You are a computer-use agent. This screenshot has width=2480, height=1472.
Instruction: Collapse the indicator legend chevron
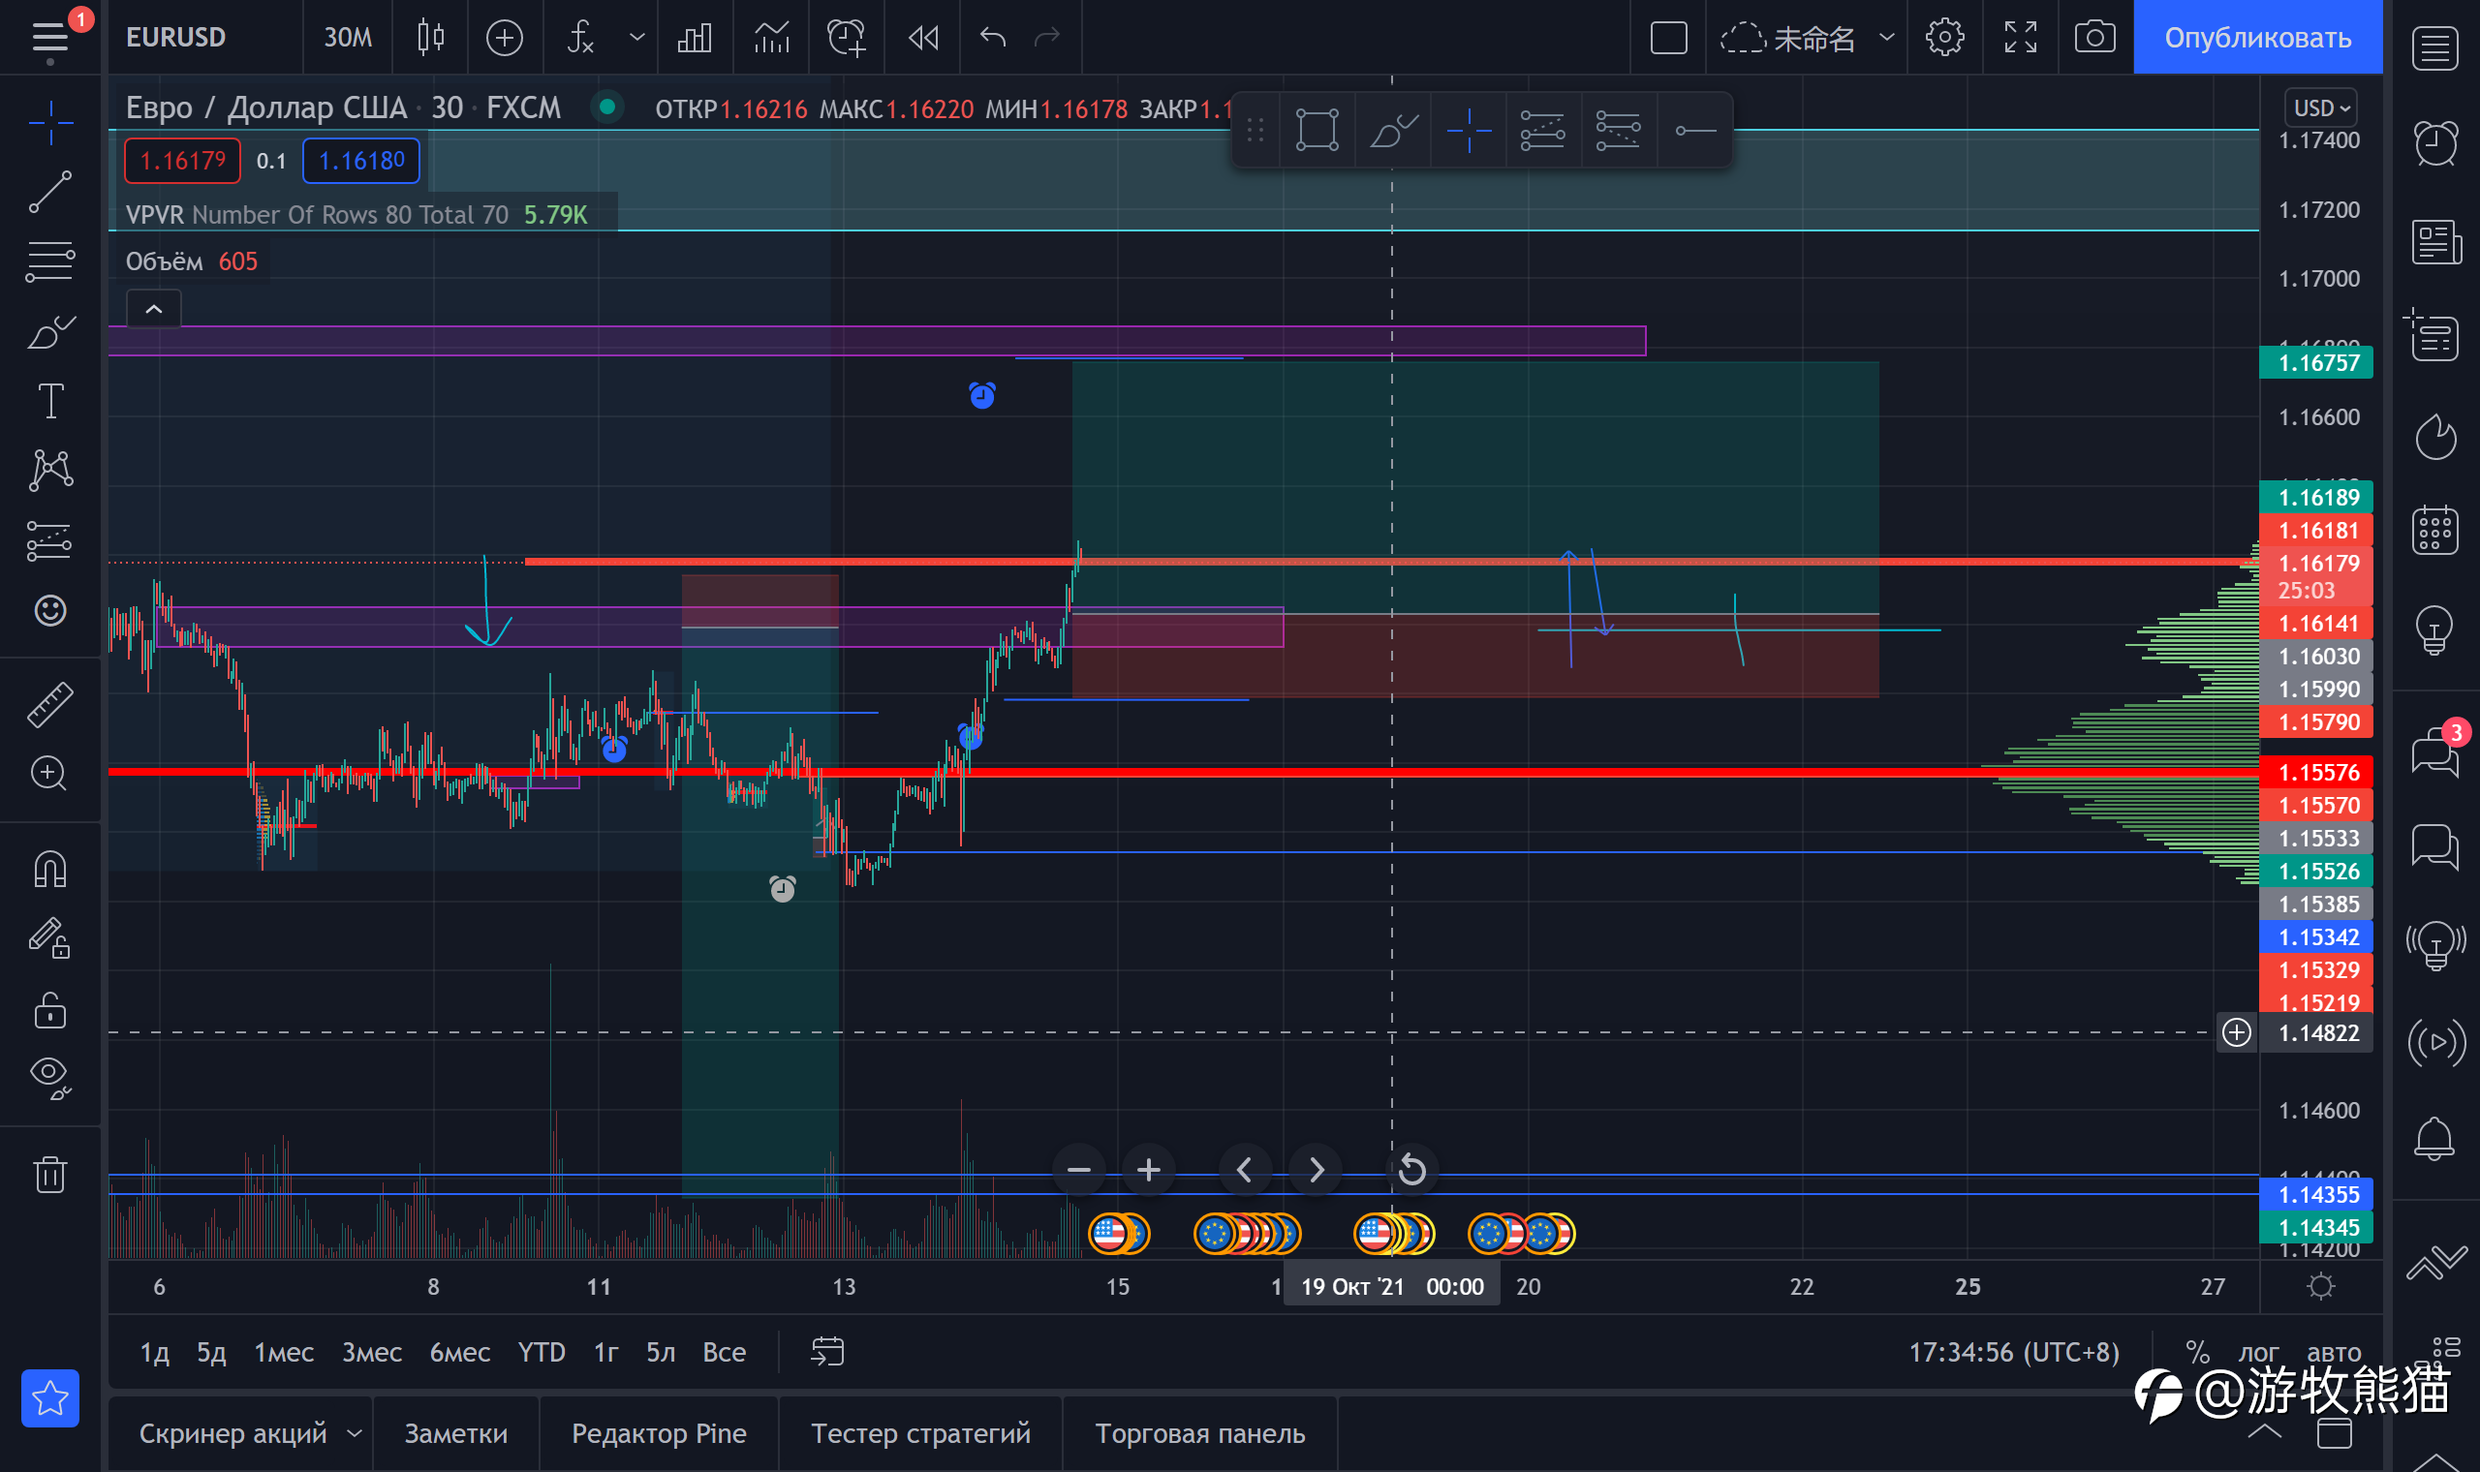point(154,310)
